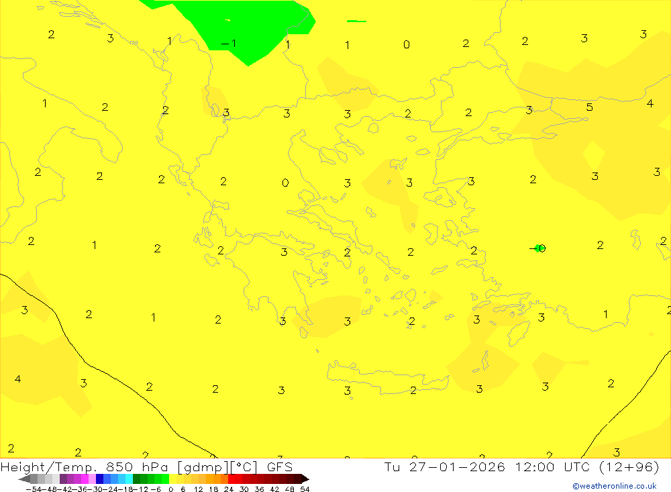Click the right dark arrow of the legend
This screenshot has width=671, height=492.
click(305, 479)
